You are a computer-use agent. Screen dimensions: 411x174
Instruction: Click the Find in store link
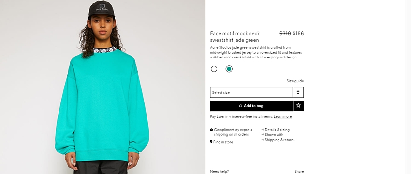223,142
